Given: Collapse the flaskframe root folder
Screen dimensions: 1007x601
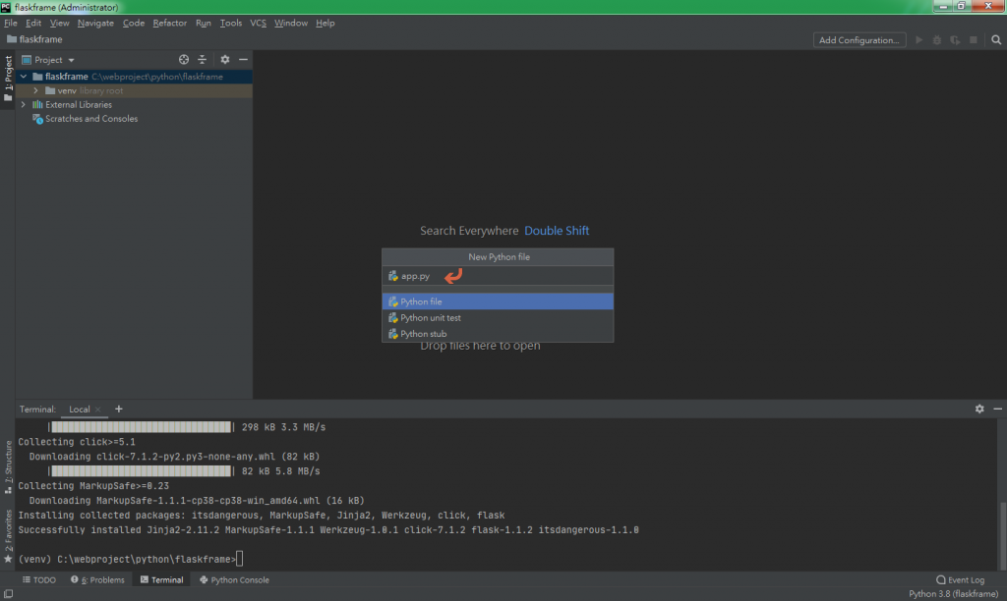Looking at the screenshot, I should click(24, 77).
